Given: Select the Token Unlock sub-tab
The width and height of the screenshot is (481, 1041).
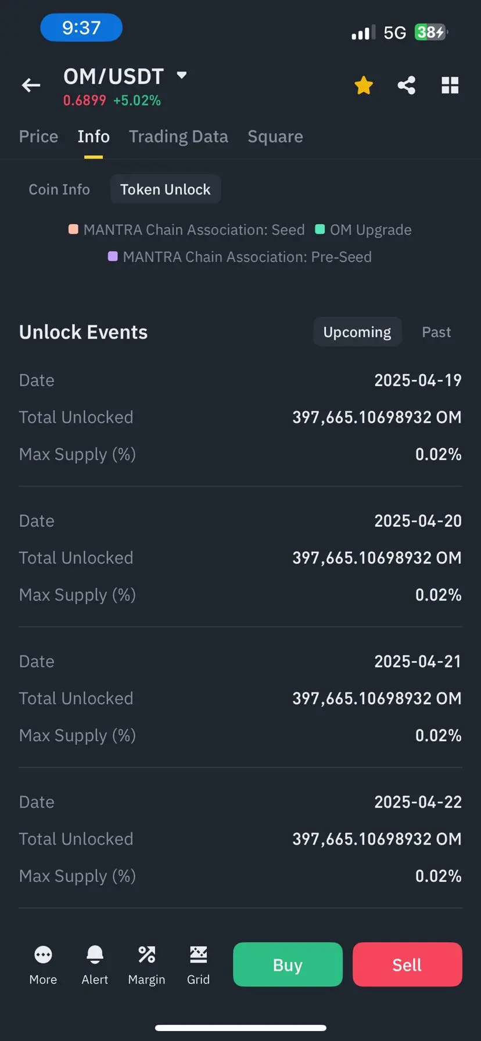Looking at the screenshot, I should [x=166, y=189].
